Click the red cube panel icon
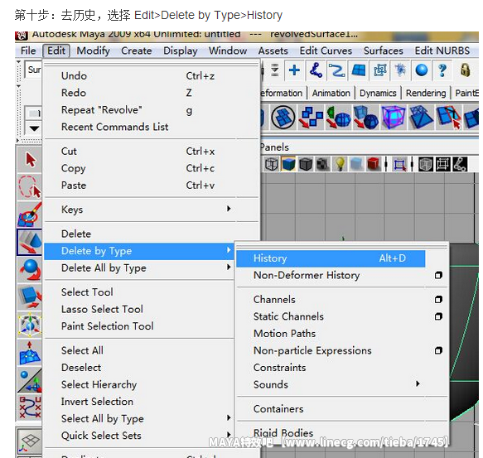The width and height of the screenshot is (483, 458). (x=374, y=164)
